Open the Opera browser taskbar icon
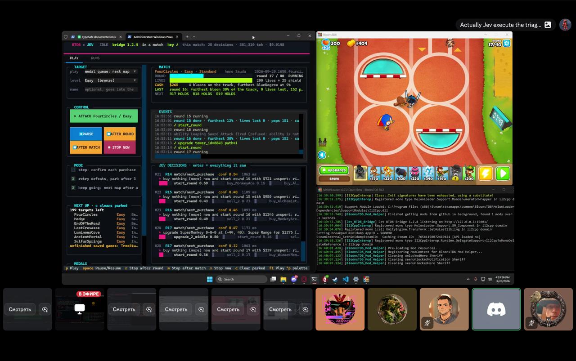The width and height of the screenshot is (576, 361). pyautogui.click(x=304, y=279)
